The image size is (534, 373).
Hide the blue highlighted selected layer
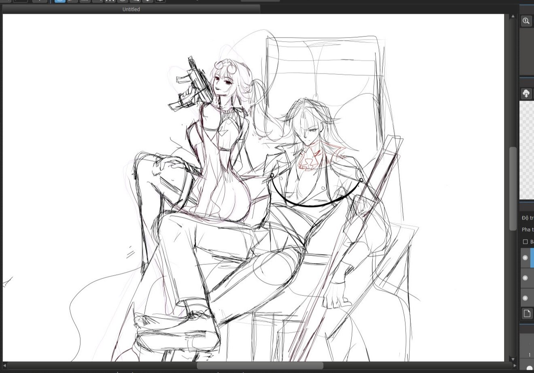point(525,257)
